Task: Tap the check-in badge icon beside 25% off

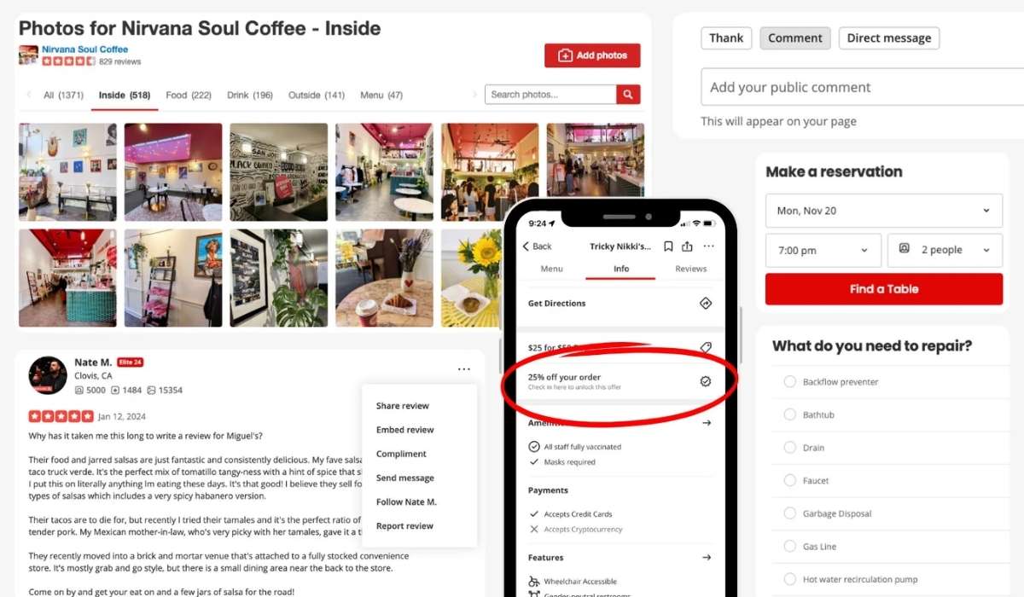Action: pyautogui.click(x=705, y=381)
